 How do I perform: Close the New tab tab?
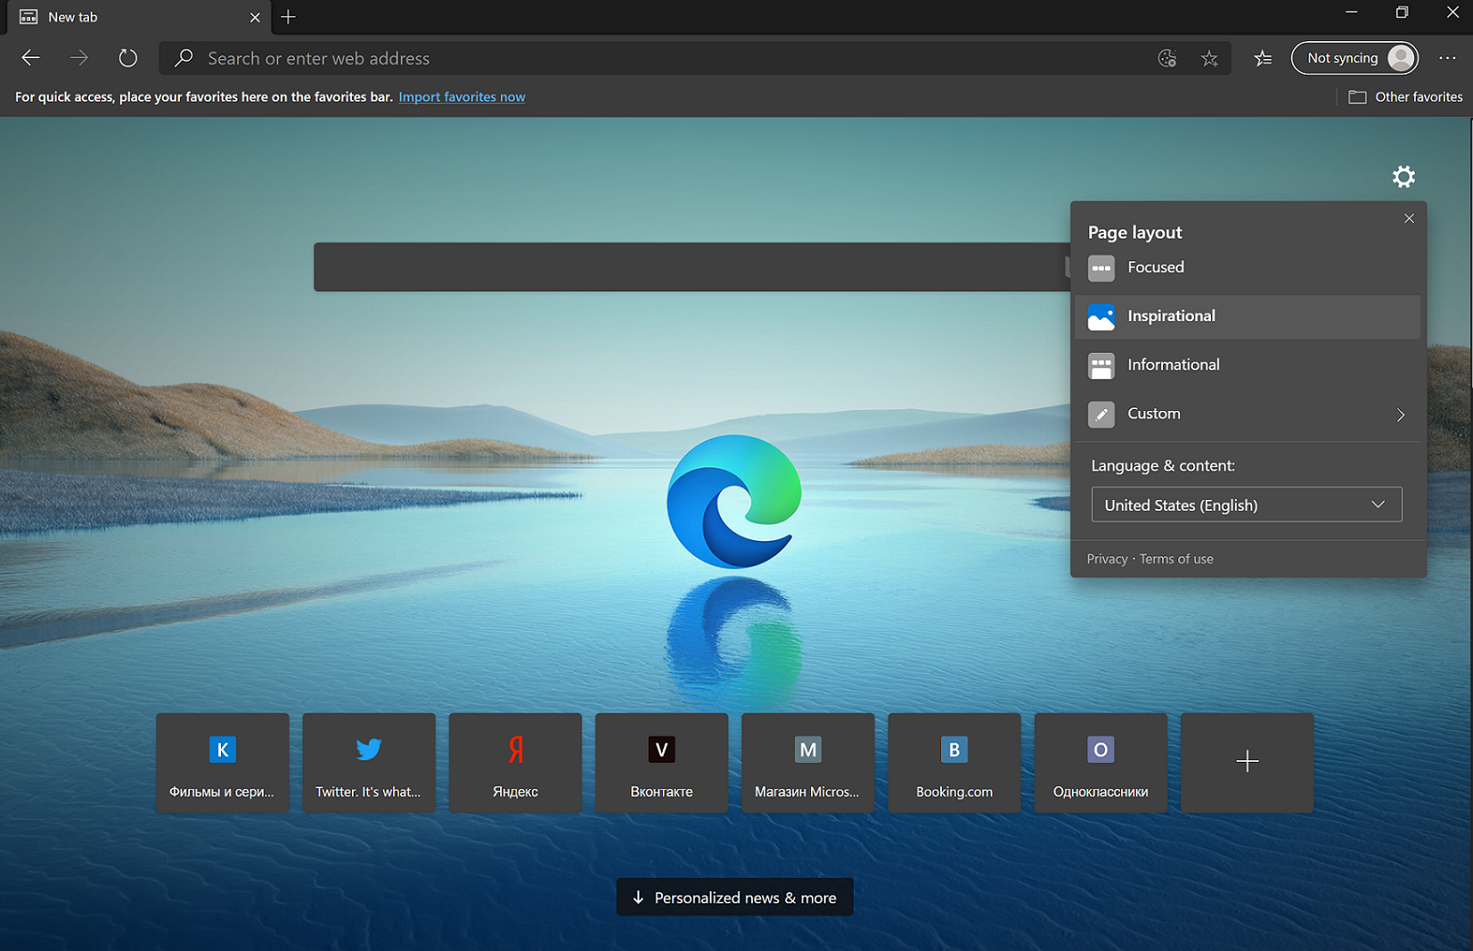tap(255, 17)
